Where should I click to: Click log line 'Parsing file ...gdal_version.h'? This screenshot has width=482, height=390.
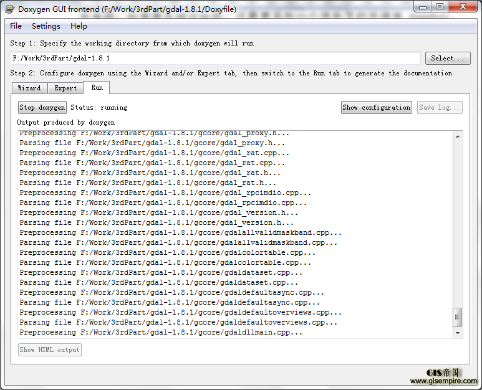click(157, 223)
